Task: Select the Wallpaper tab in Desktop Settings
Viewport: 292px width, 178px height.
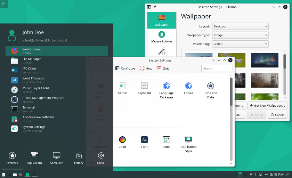Action: (162, 20)
